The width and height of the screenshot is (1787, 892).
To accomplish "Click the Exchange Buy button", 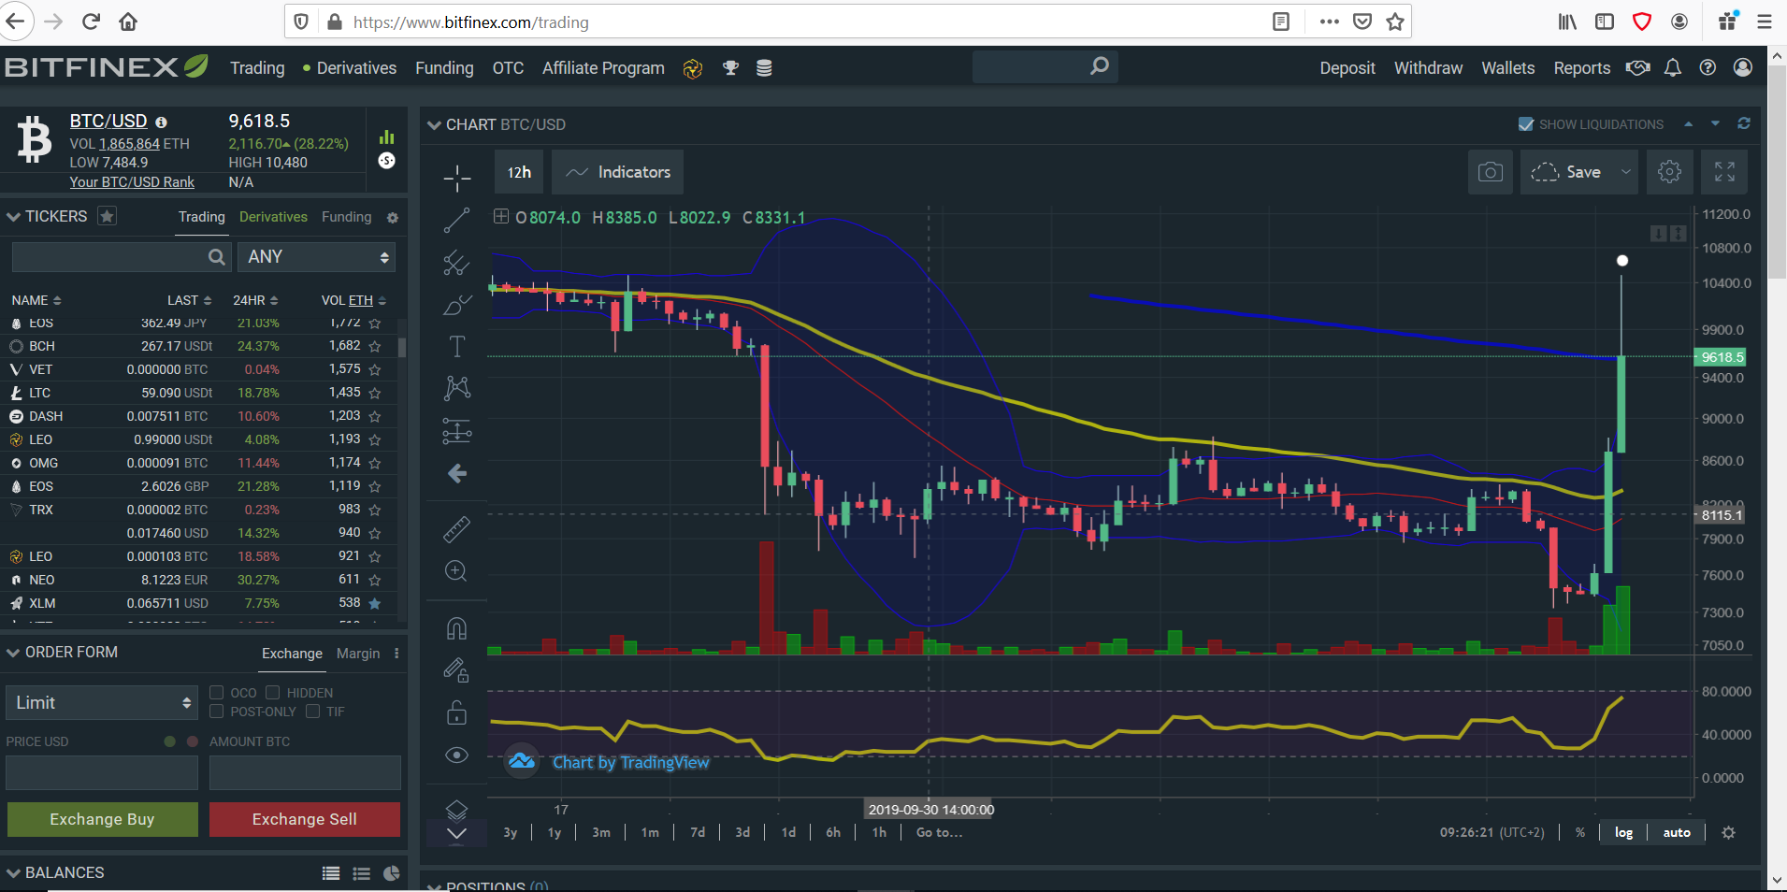I will click(x=102, y=819).
